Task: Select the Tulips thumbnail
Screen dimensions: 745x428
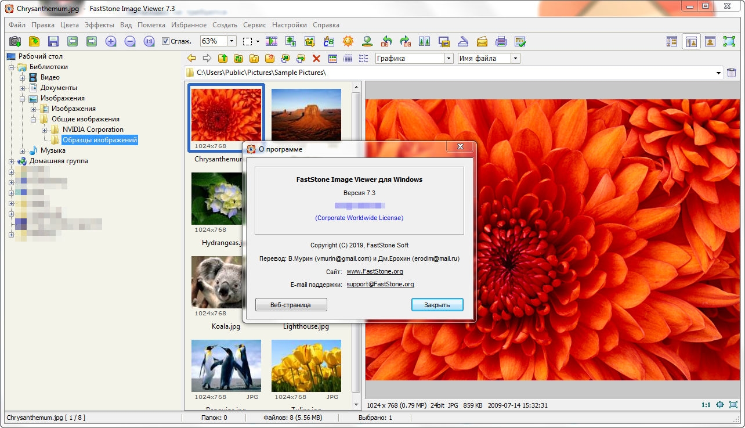Action: point(306,366)
